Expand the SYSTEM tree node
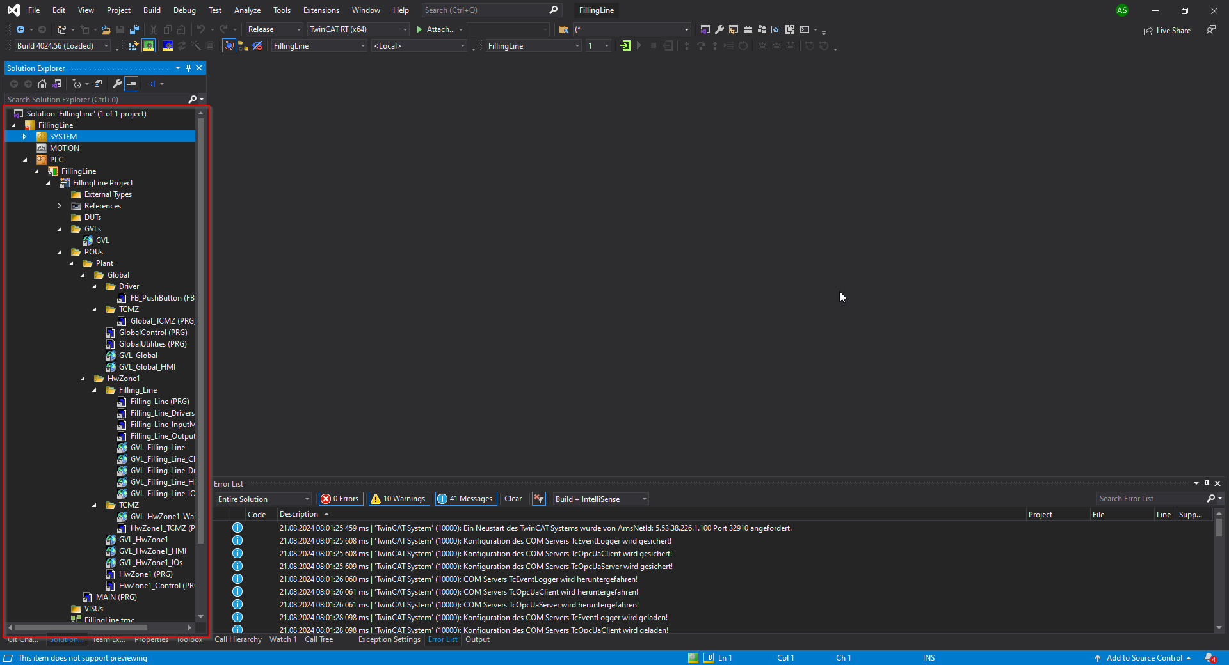The image size is (1229, 665). [x=24, y=137]
